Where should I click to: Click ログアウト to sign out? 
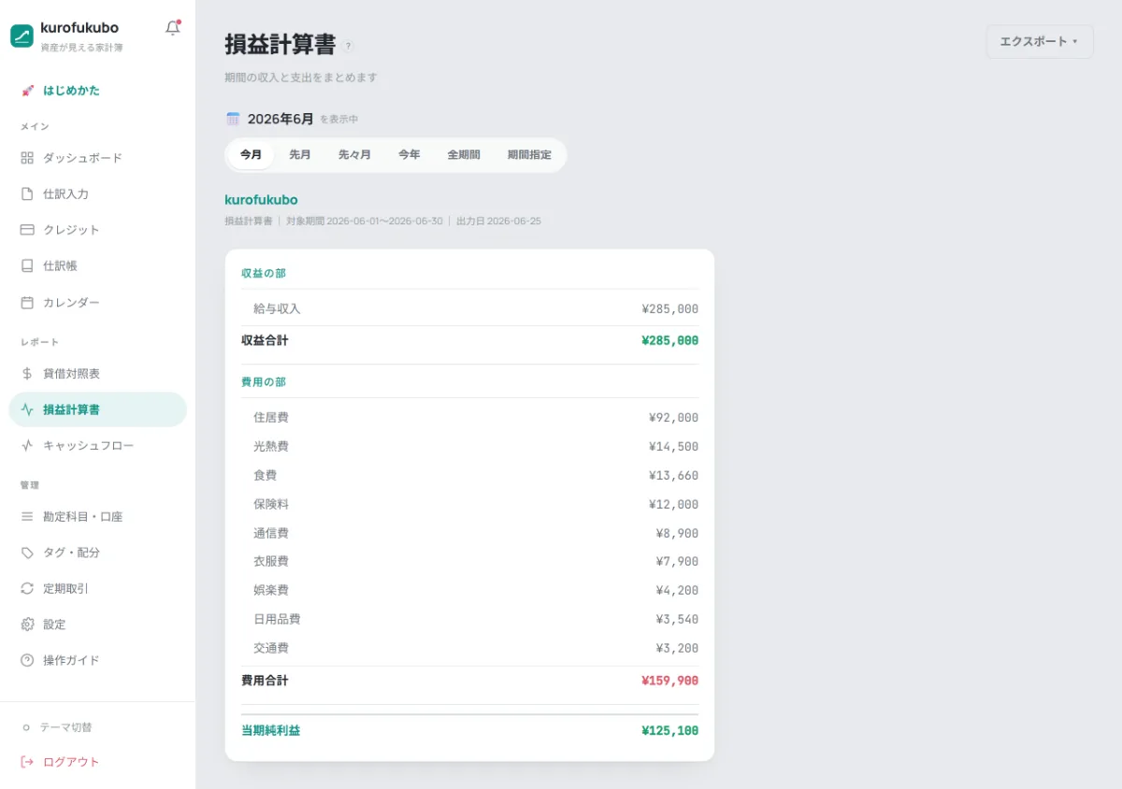[98, 762]
